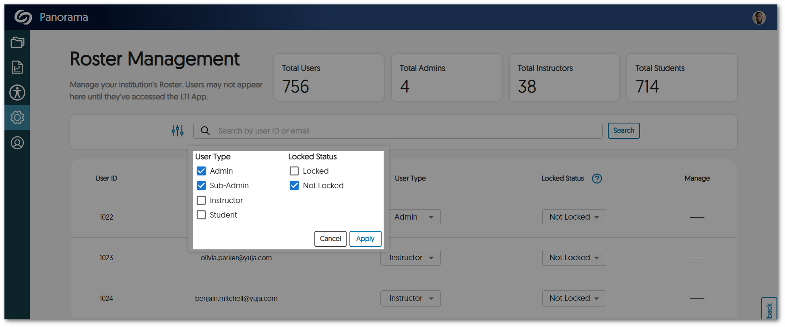Click the Panorama logo icon
The width and height of the screenshot is (785, 327).
(23, 17)
